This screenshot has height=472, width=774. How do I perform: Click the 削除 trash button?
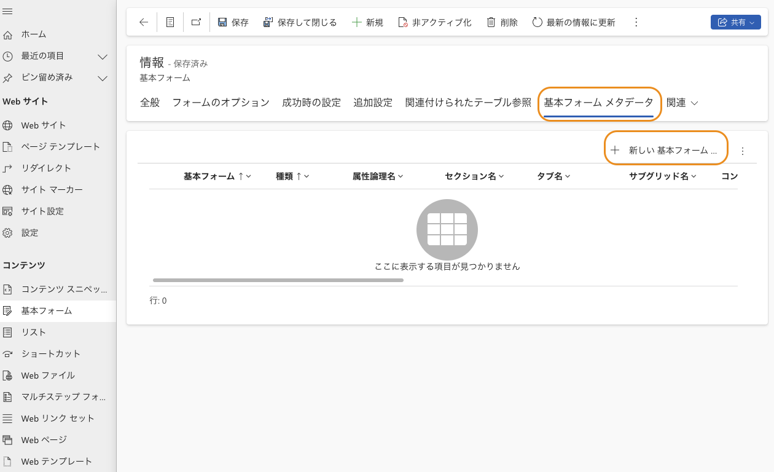point(502,22)
